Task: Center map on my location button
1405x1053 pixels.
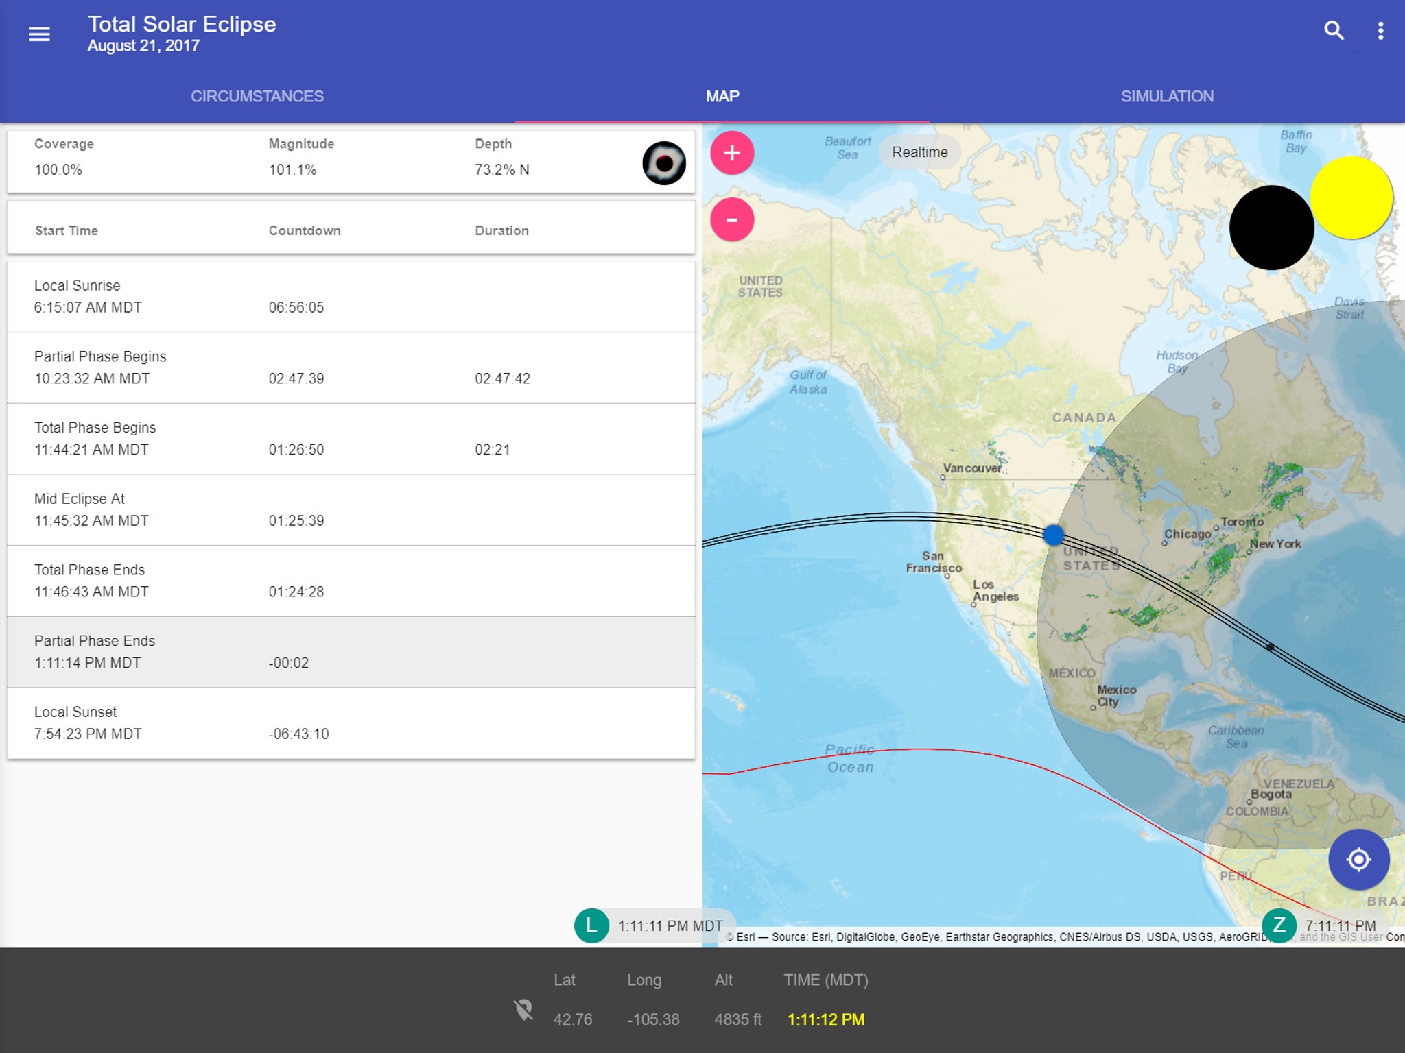Action: click(x=1358, y=859)
